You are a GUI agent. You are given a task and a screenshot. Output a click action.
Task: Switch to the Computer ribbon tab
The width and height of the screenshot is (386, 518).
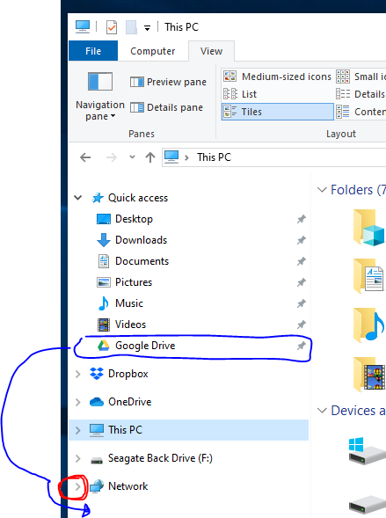(152, 51)
